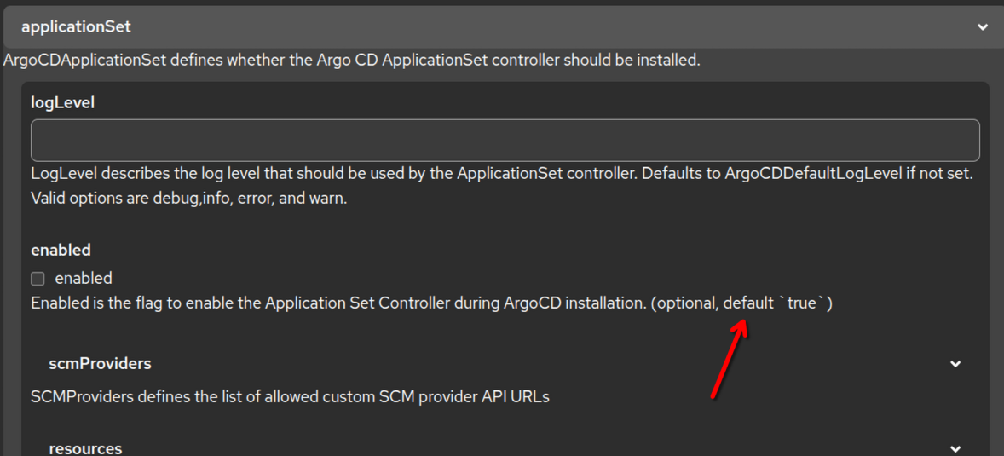Click the "default `true`" text
This screenshot has height=456, width=1004.
[777, 303]
